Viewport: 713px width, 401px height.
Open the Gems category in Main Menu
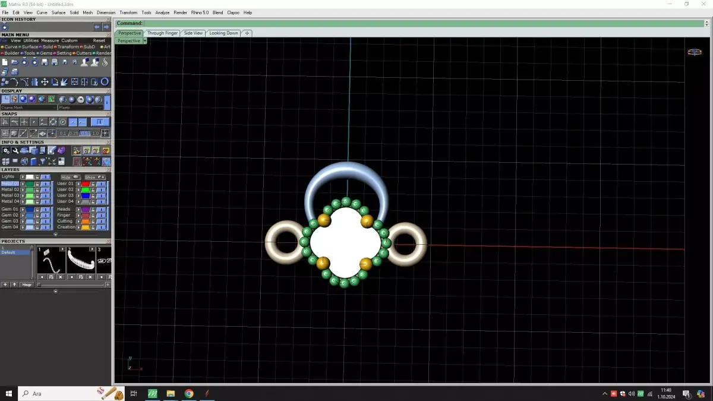46,53
